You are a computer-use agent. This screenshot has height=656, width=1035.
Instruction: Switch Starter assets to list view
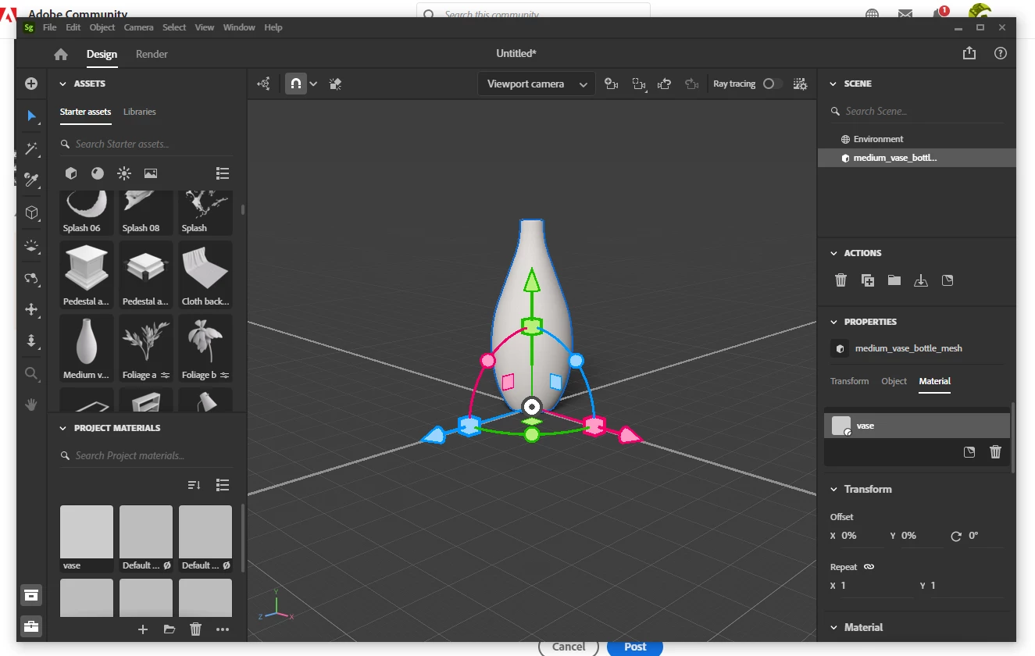(223, 173)
